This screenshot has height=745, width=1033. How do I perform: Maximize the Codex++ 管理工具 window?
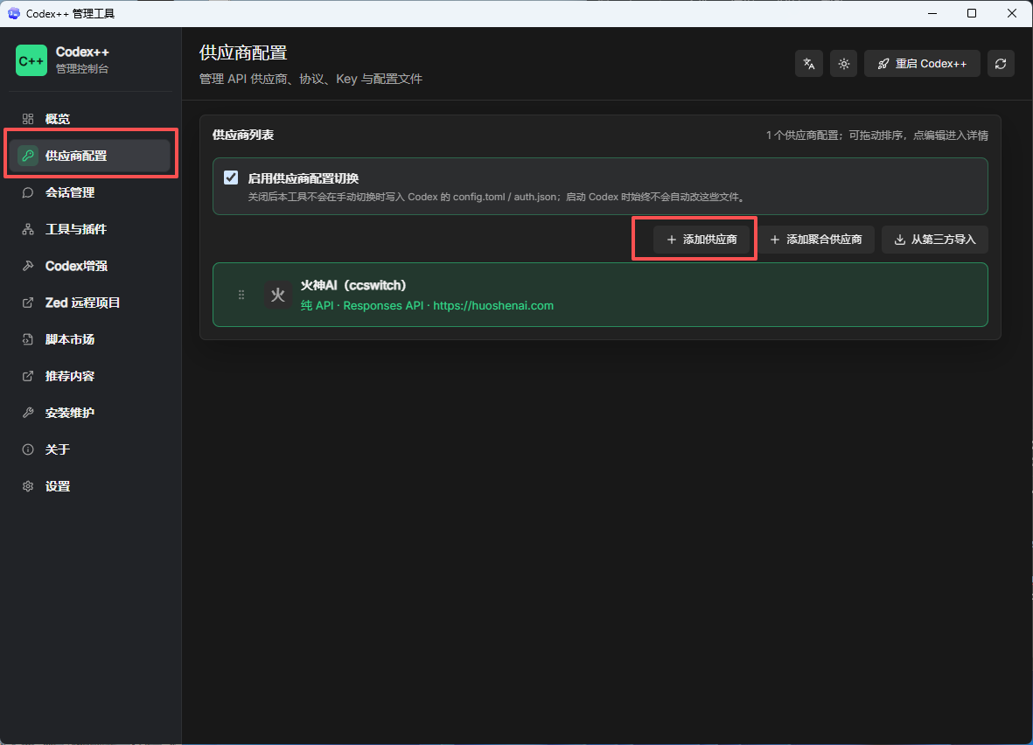pos(972,13)
